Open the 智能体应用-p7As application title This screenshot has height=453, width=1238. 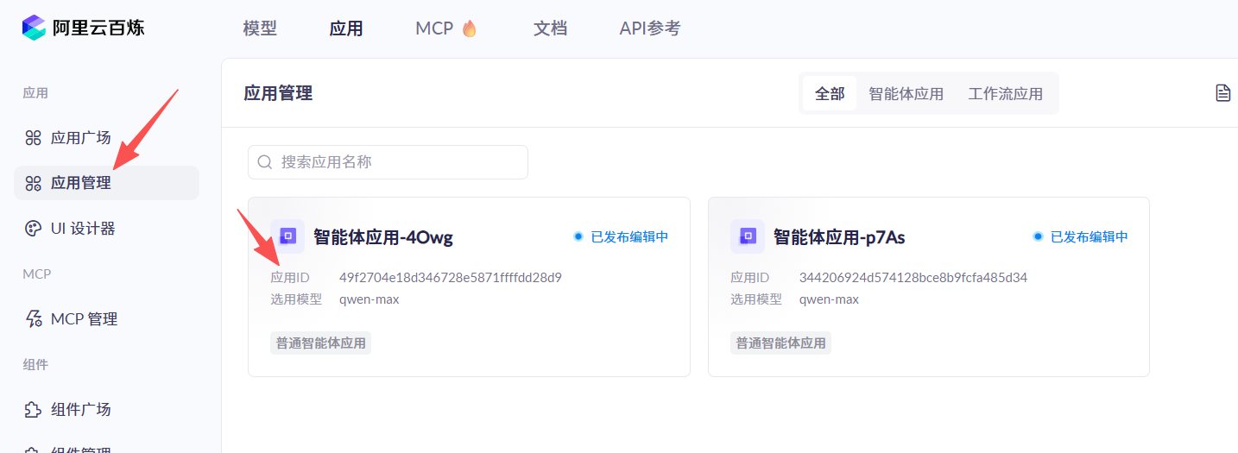839,236
